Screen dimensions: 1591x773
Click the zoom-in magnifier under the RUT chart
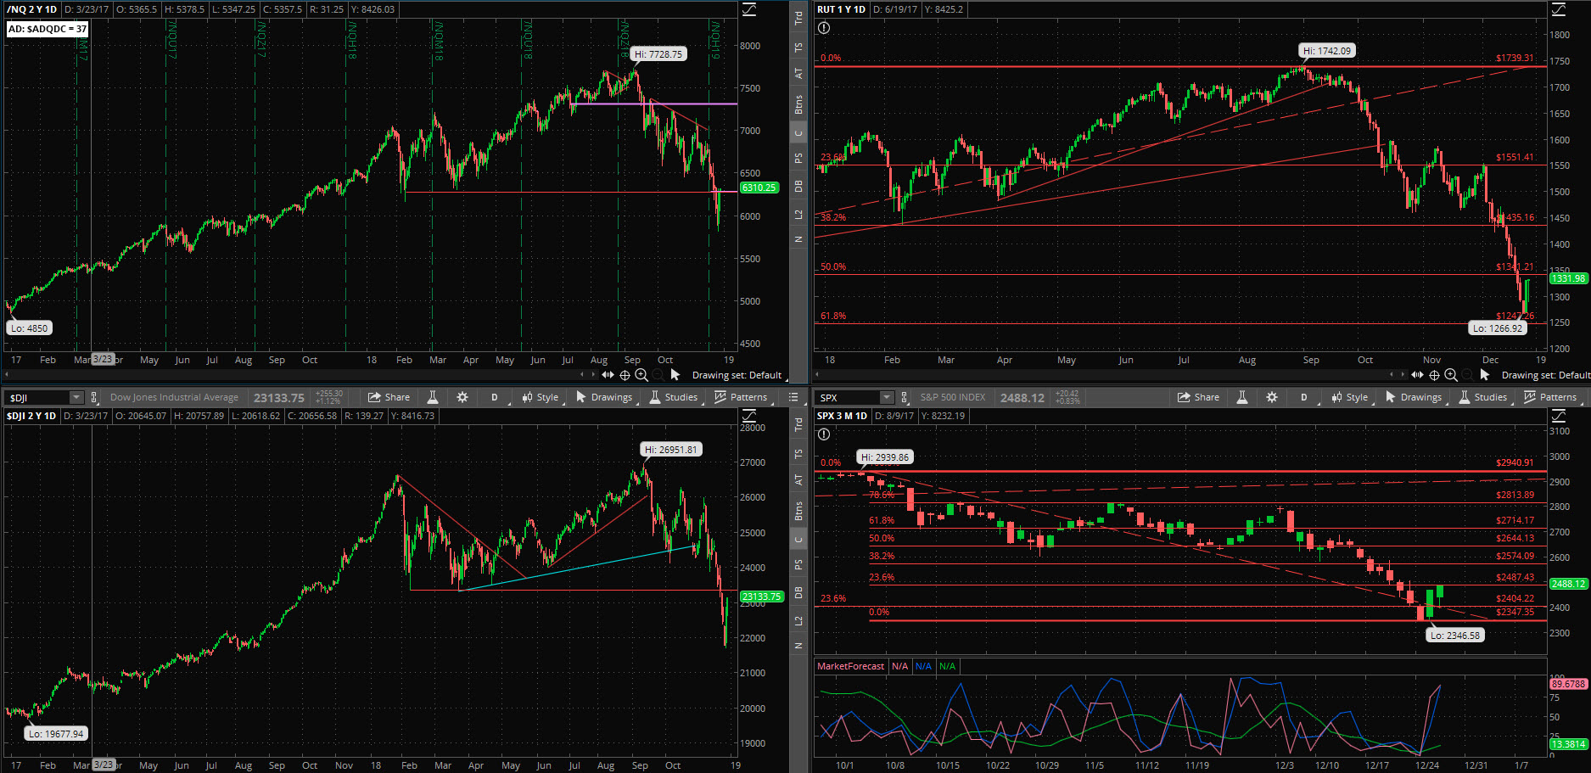pos(1451,374)
